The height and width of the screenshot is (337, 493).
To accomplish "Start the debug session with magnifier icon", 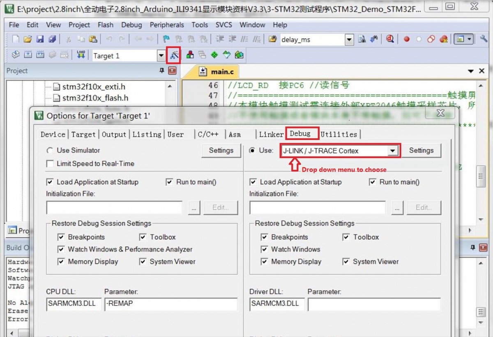I will click(x=389, y=39).
